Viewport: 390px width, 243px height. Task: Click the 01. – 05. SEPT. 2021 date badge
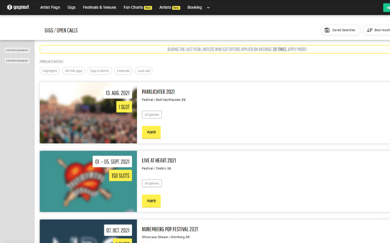point(112,162)
